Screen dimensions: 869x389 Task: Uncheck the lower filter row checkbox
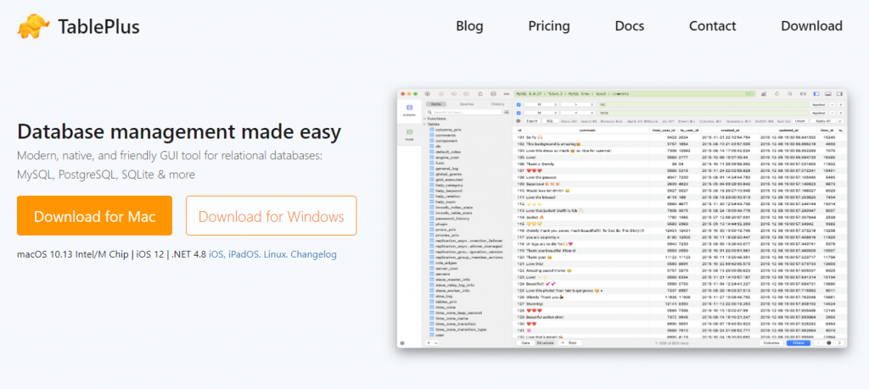519,113
